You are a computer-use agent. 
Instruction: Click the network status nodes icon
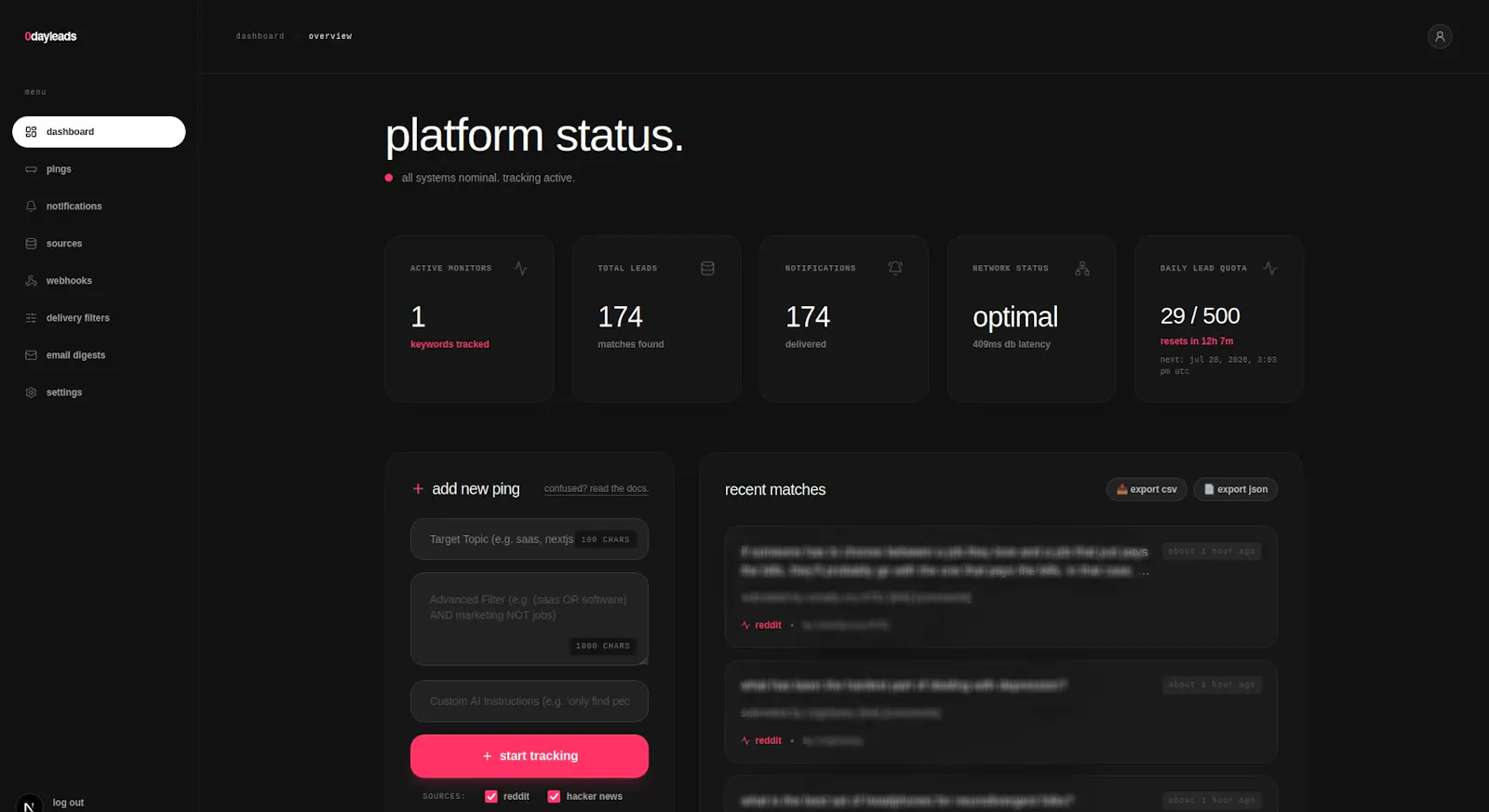point(1082,268)
